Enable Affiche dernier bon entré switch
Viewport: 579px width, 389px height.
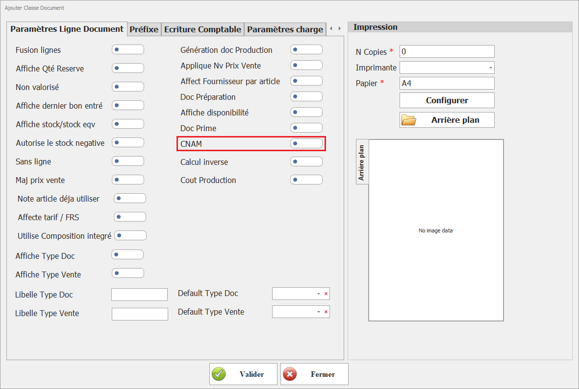point(128,105)
